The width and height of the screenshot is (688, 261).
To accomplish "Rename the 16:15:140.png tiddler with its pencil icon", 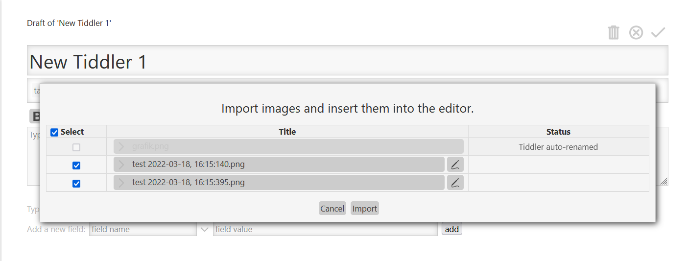I will click(x=455, y=165).
